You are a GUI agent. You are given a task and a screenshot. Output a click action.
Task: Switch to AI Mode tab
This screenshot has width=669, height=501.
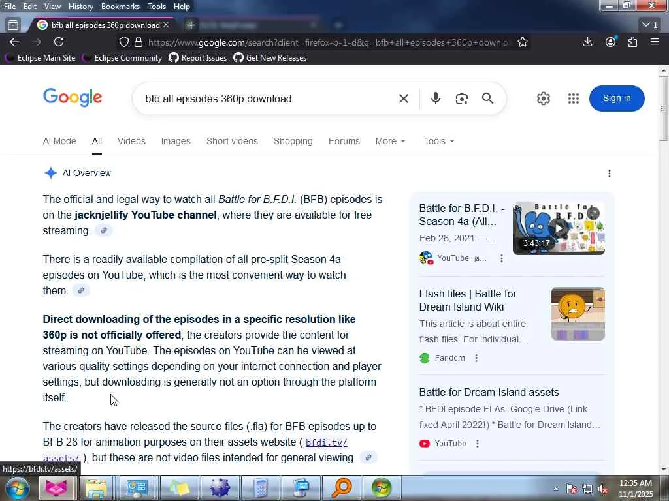59,141
